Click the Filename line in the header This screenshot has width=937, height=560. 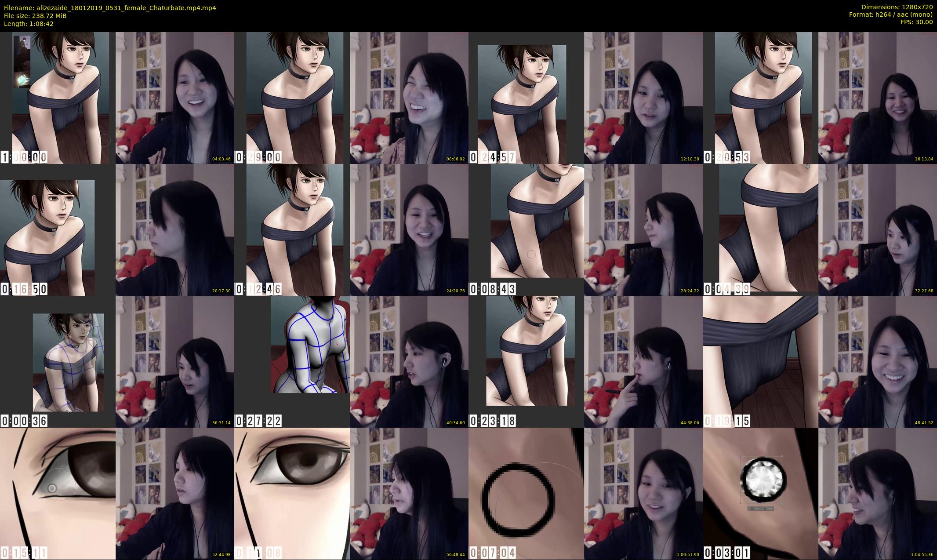click(110, 8)
